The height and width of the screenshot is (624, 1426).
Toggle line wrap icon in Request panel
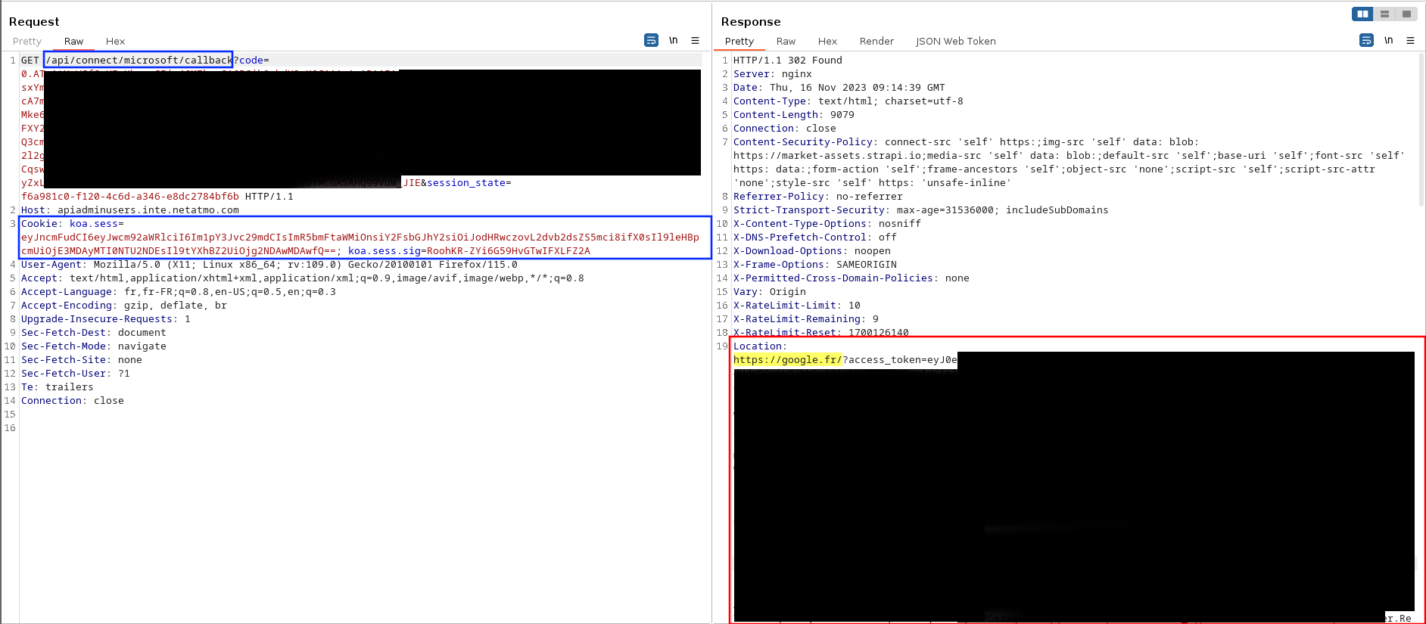(651, 41)
